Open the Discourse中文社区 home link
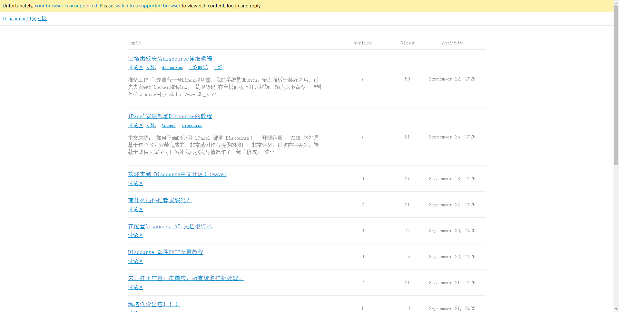 [25, 19]
